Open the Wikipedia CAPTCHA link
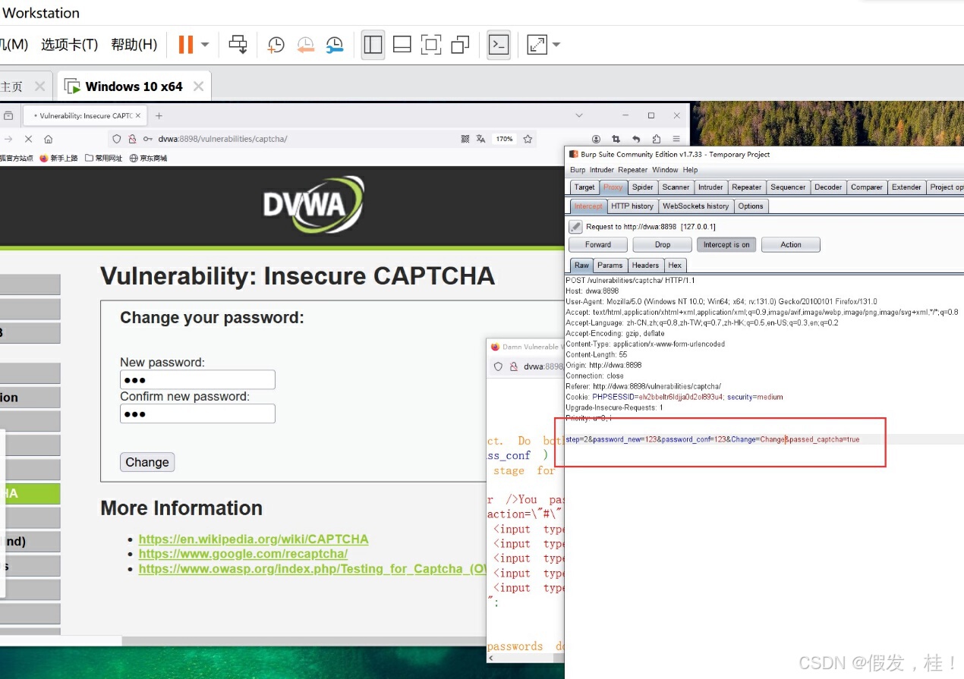This screenshot has width=964, height=679. pos(254,539)
